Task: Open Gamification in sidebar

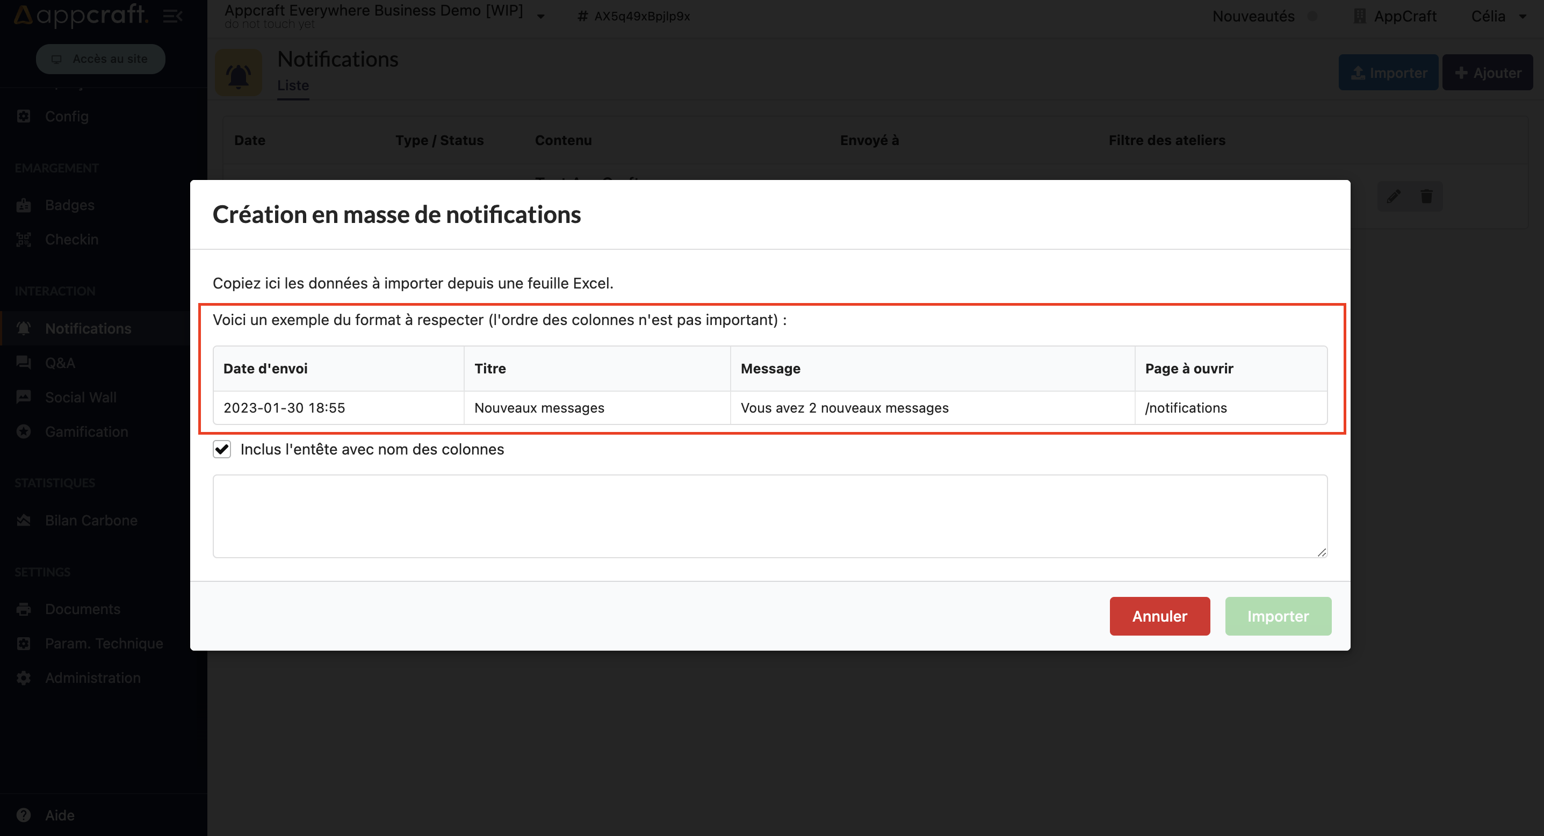Action: click(x=86, y=431)
